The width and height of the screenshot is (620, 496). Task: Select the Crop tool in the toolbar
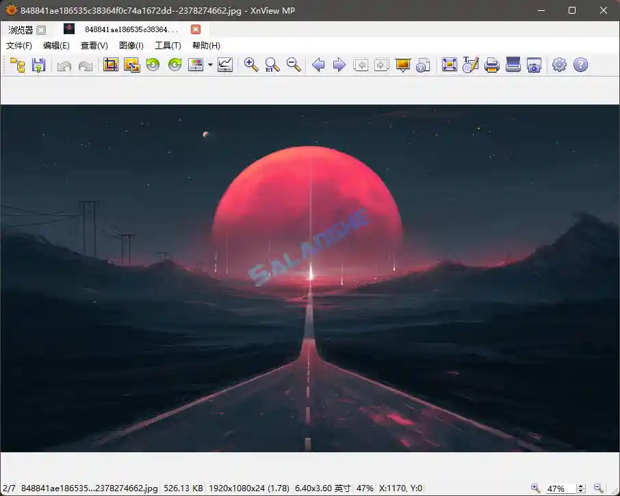(110, 65)
